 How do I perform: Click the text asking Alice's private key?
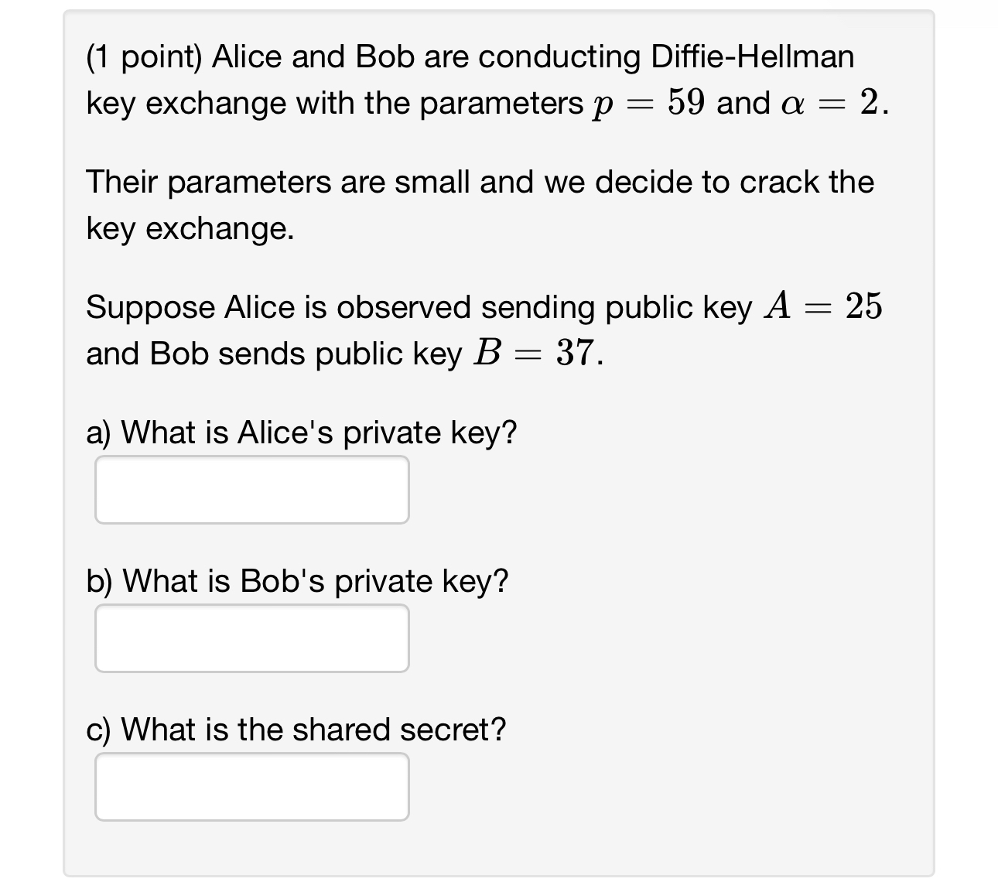point(302,432)
